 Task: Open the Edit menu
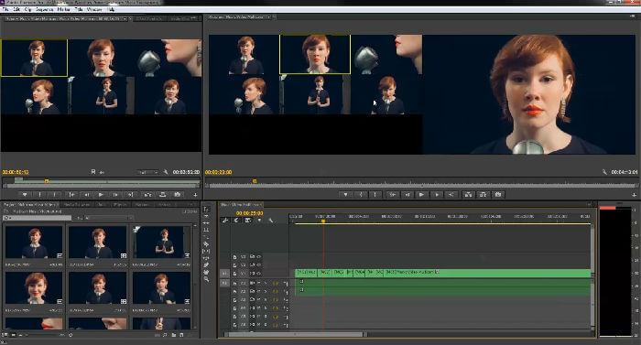click(x=16, y=9)
